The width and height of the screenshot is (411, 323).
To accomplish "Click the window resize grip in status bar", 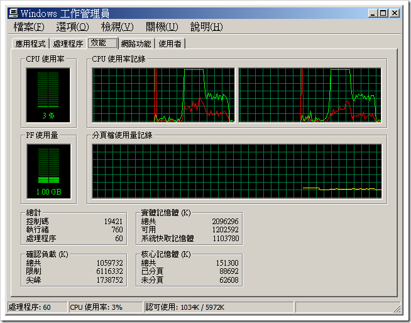I will [x=397, y=309].
